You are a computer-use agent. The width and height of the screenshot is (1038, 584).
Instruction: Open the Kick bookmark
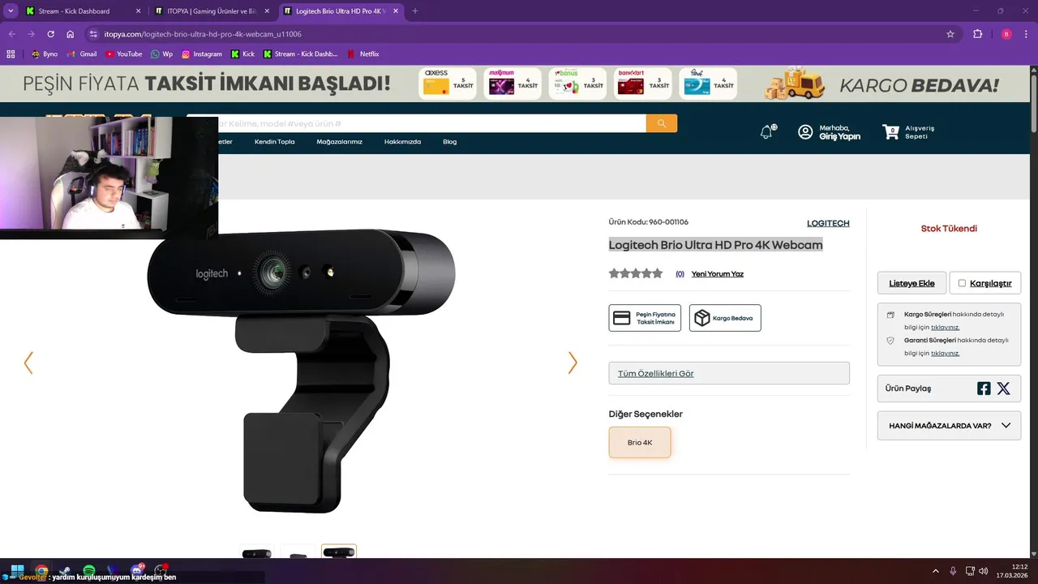tap(242, 54)
